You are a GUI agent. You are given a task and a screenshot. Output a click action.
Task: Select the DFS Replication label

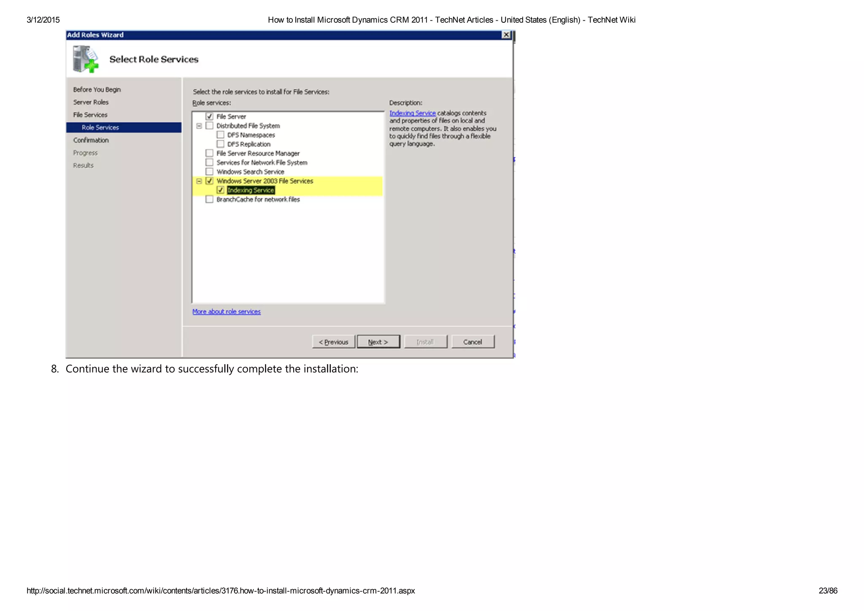249,144
